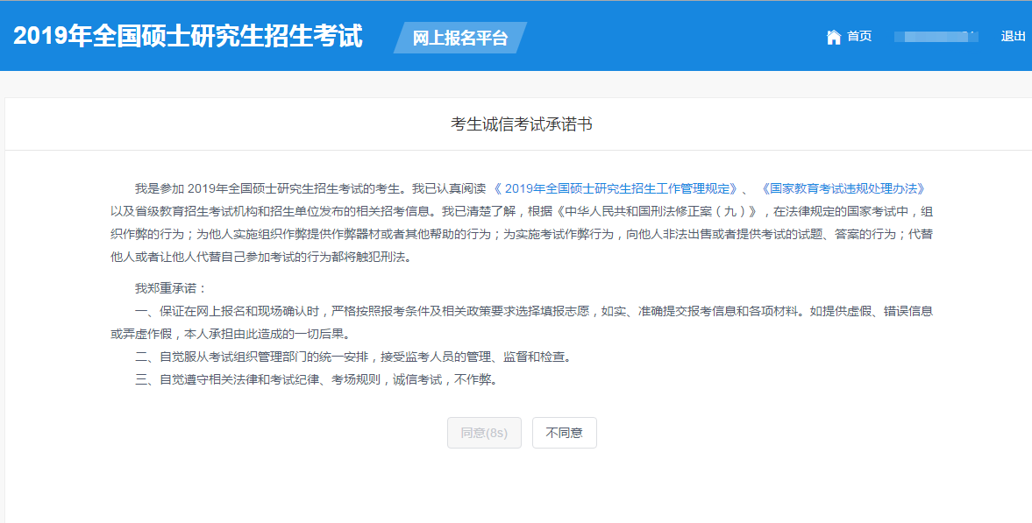
Task: Click commitment item 三 about 诚信考试，不作弊
Action: [316, 380]
